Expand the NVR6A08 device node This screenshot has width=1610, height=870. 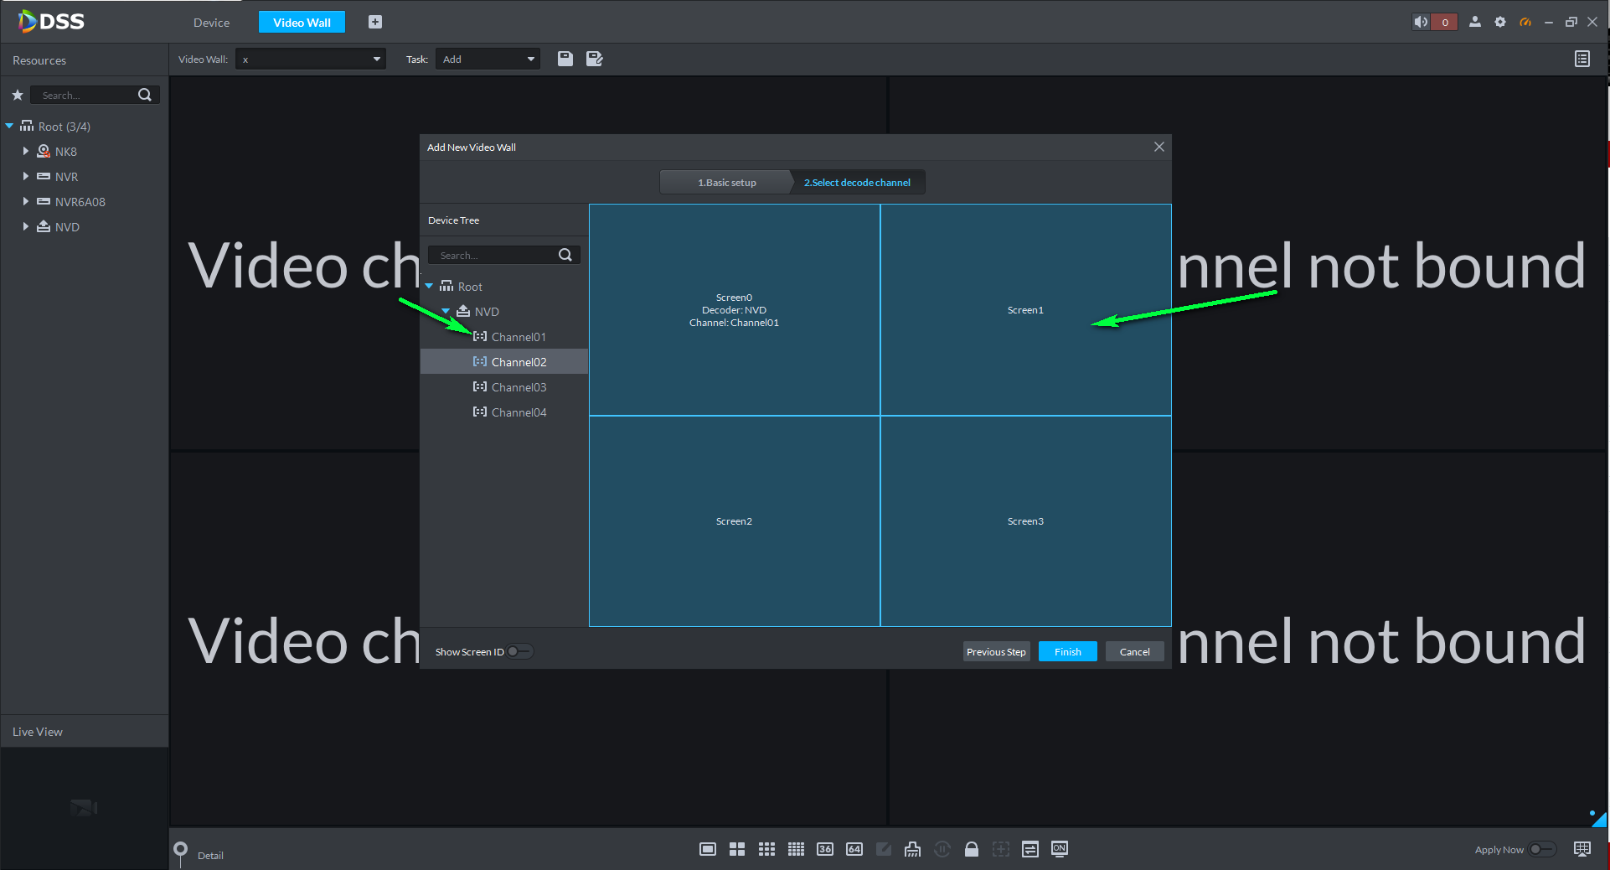pyautogui.click(x=26, y=201)
